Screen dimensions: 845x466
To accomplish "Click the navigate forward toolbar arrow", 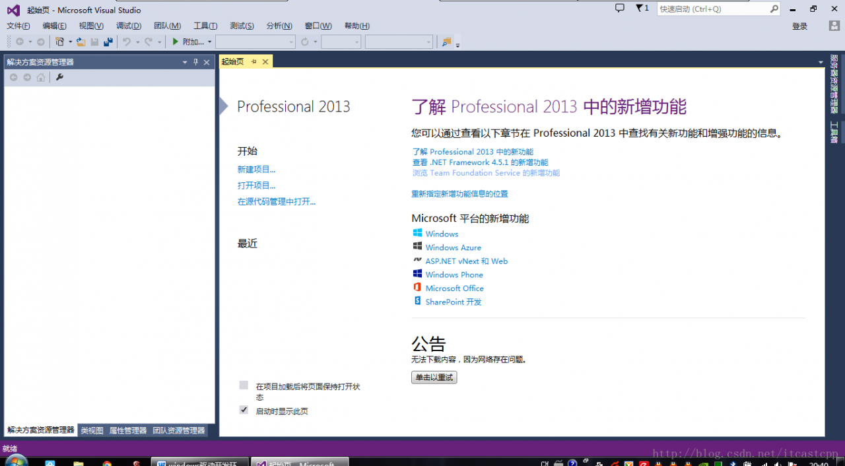I will [40, 42].
